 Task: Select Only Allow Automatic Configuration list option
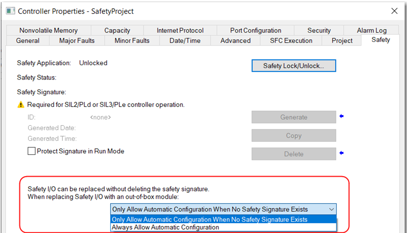210,219
